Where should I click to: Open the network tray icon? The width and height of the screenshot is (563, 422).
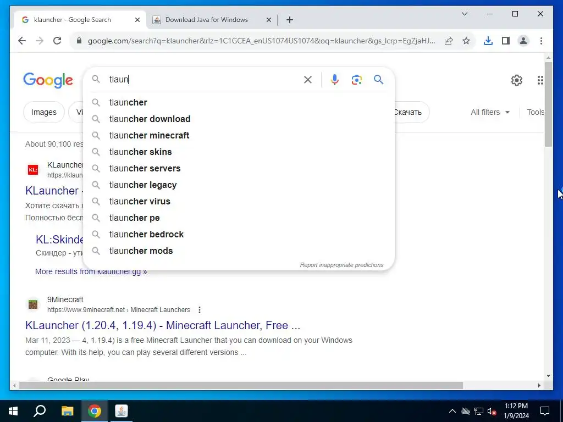(479, 411)
